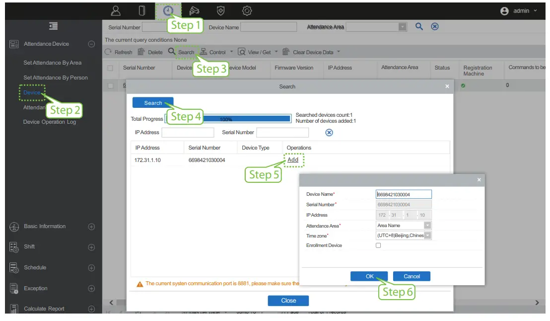The width and height of the screenshot is (550, 321).
Task: Click the Exception sidebar icon
Action: (x=14, y=288)
